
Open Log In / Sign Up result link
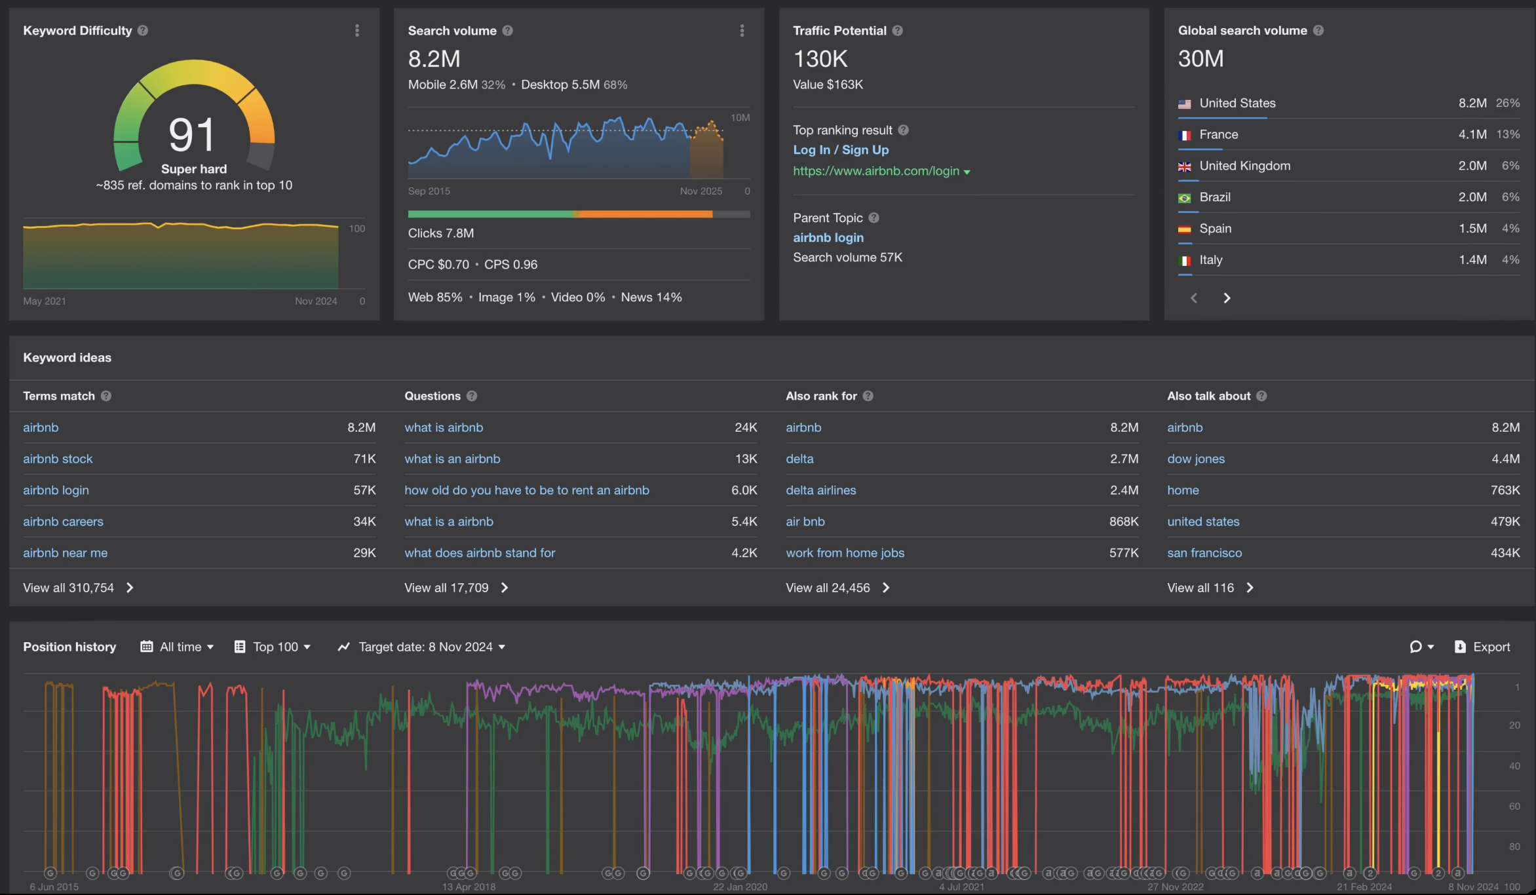pyautogui.click(x=841, y=149)
